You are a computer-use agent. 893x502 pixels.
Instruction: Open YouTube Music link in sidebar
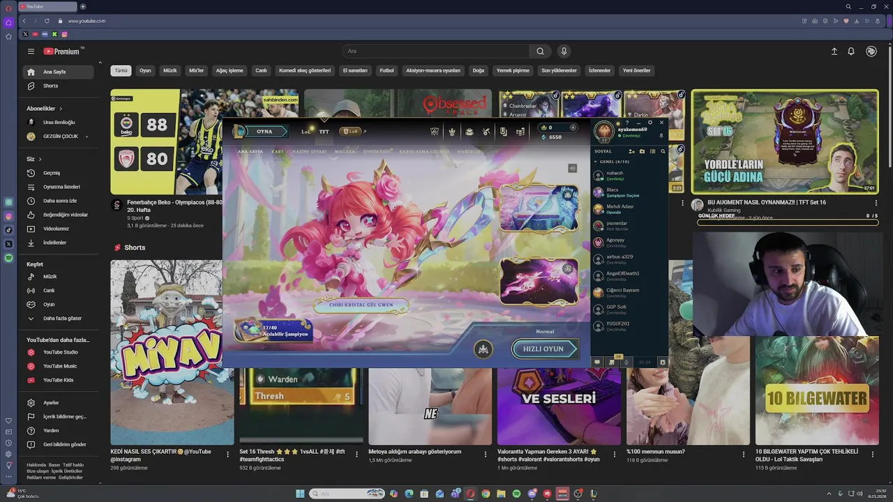tap(59, 366)
